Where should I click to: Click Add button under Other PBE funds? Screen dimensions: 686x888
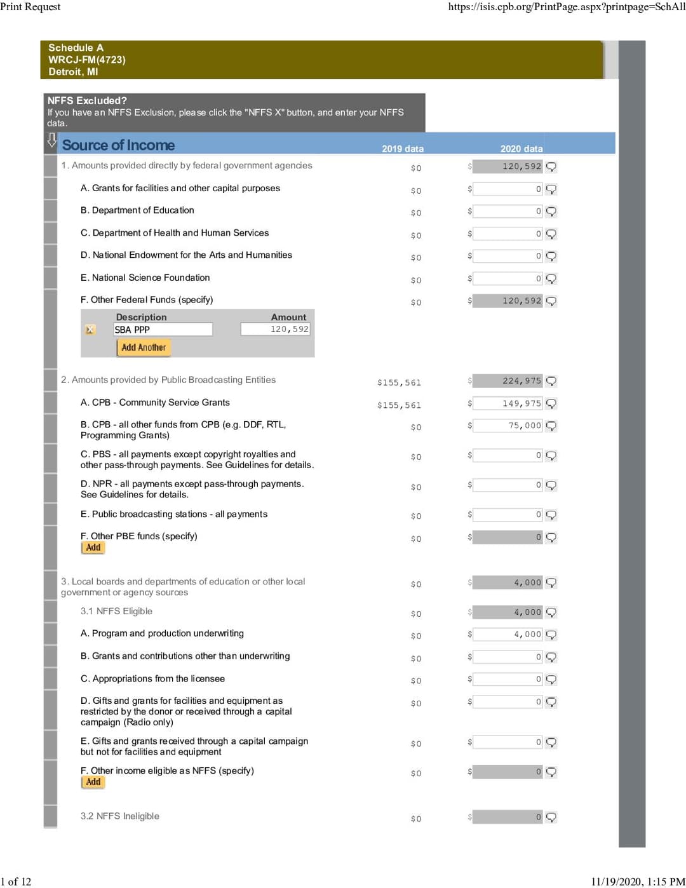coord(93,548)
